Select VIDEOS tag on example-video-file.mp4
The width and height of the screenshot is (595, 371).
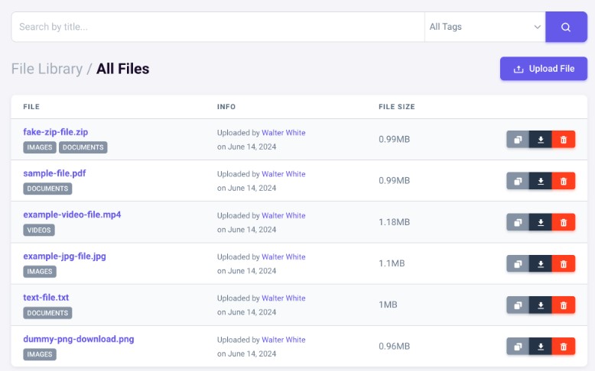(x=40, y=230)
